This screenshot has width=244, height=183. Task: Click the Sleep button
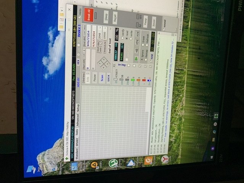(x=106, y=17)
